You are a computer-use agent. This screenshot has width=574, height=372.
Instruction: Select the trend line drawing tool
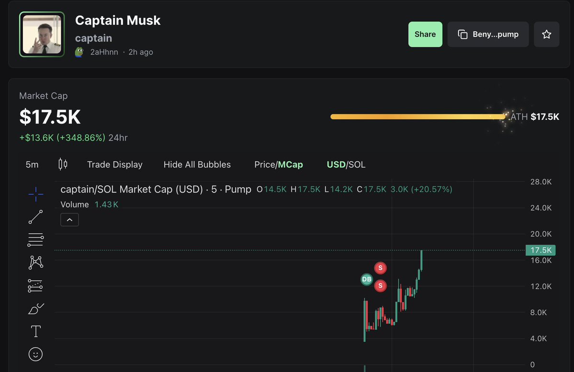(x=35, y=217)
